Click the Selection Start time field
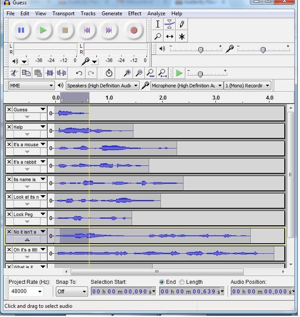 point(123,292)
